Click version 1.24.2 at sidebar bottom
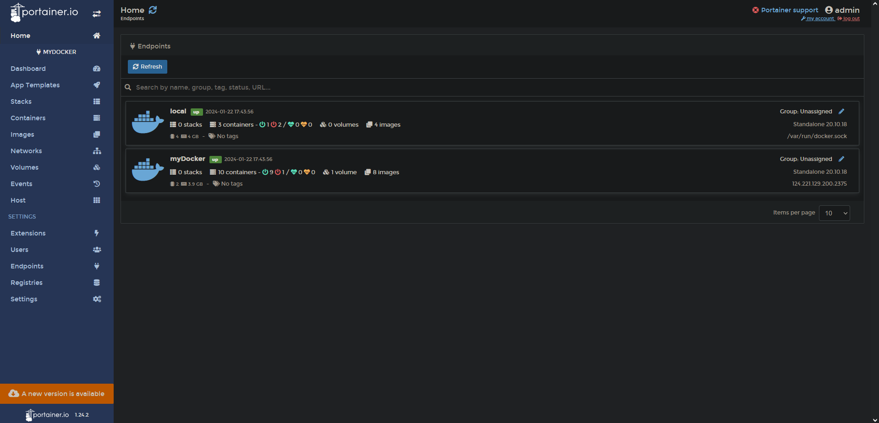 [x=82, y=415]
